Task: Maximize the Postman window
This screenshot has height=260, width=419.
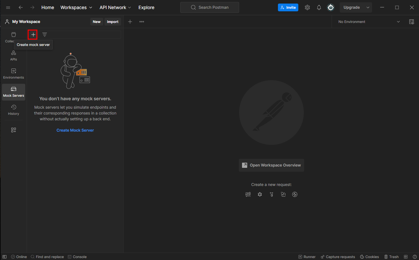Action: click(397, 7)
